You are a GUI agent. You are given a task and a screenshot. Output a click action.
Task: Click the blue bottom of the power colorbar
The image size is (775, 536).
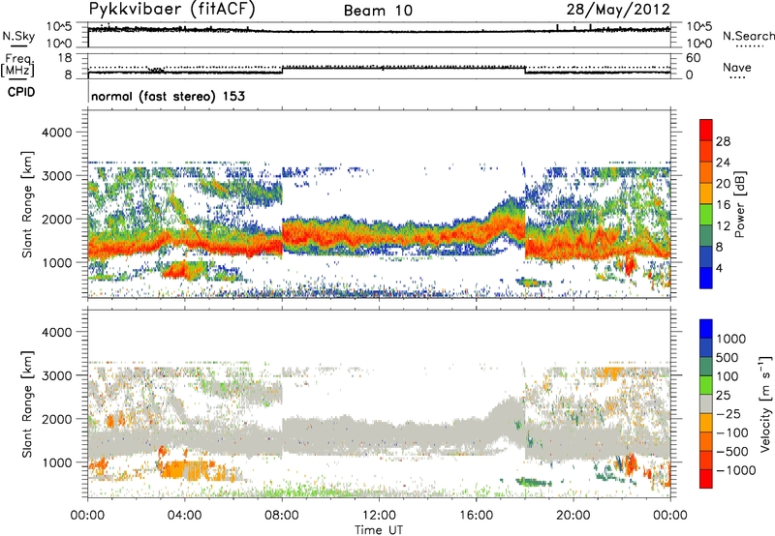pos(706,278)
